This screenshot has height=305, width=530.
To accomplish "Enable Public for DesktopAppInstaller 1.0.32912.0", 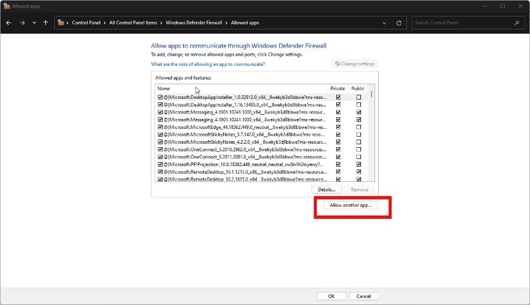I will pos(359,97).
